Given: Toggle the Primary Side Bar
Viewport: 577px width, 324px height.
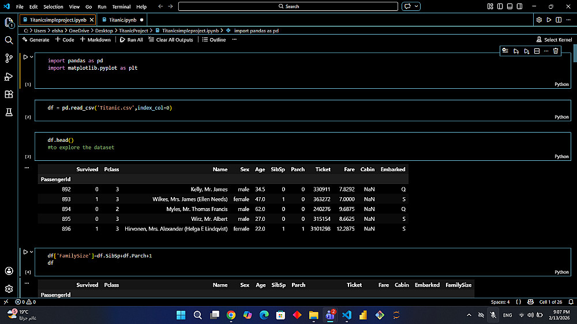Looking at the screenshot, I should click(x=500, y=6).
